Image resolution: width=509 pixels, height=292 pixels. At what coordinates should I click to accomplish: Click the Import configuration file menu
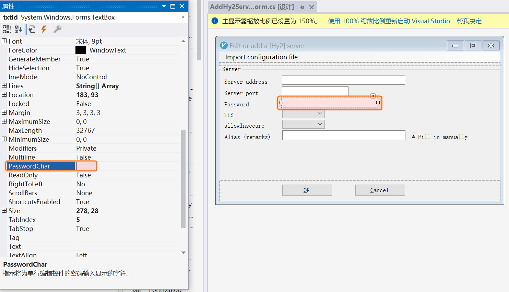coord(261,57)
